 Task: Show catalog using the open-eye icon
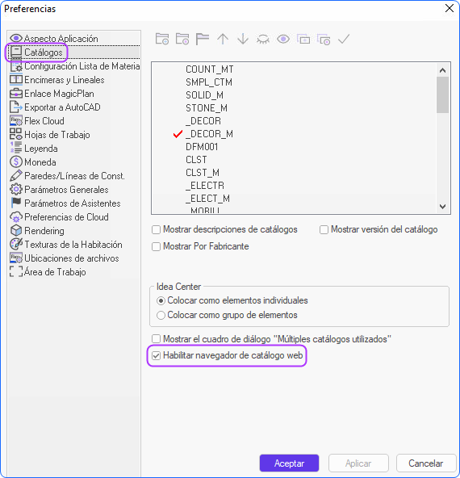point(283,39)
